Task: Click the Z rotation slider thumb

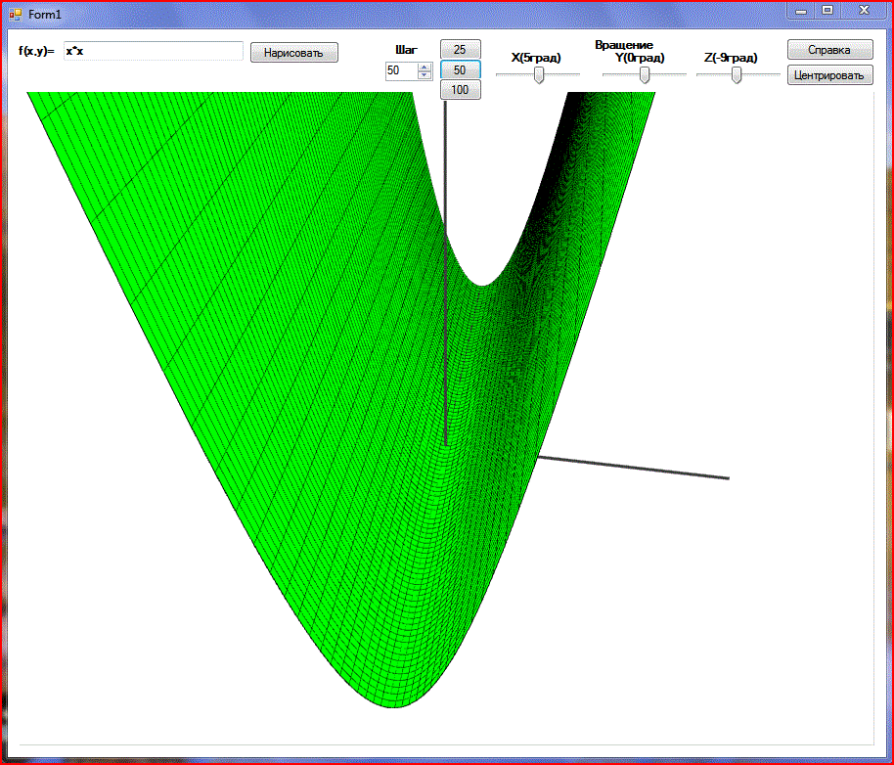Action: tap(737, 75)
